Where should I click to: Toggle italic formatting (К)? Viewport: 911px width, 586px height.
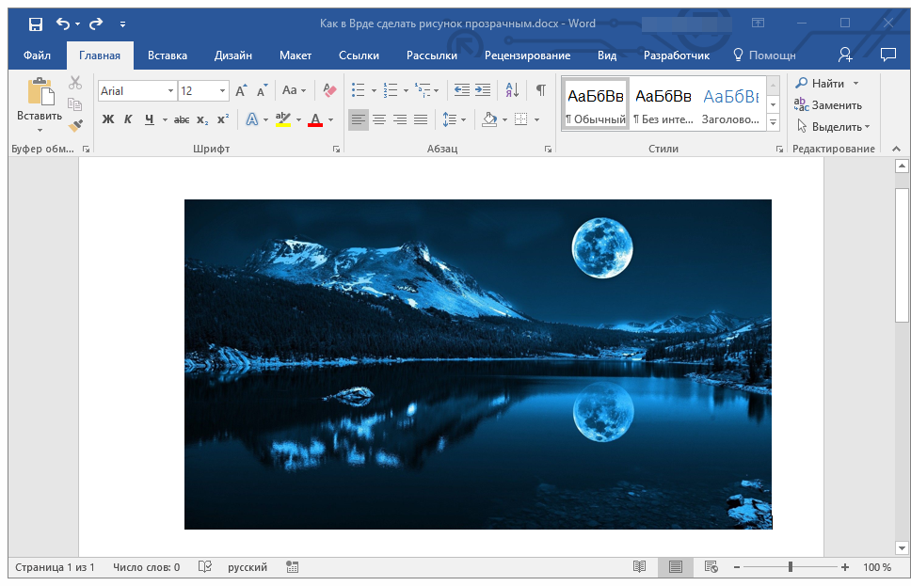[x=128, y=119]
